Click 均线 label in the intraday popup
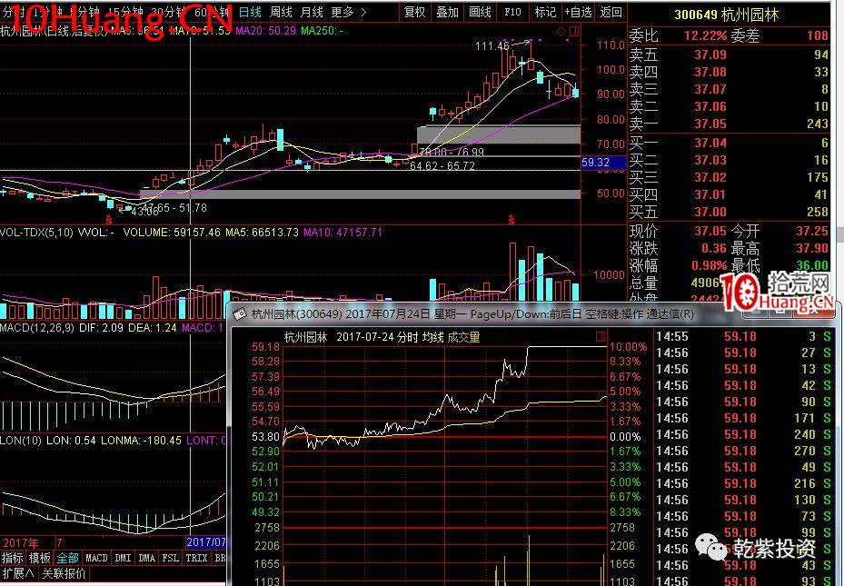Image resolution: width=844 pixels, height=586 pixels. 432,337
